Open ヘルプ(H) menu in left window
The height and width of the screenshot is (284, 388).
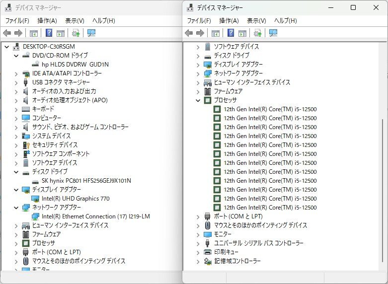(x=103, y=20)
